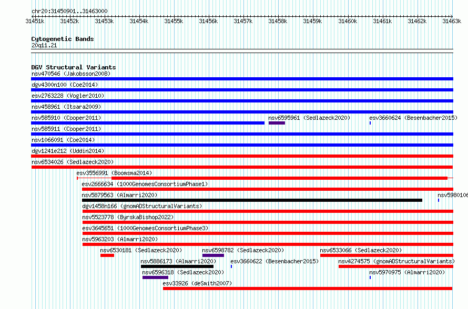Click nsv6595961 (Sedlazeck2020) label

(309, 118)
